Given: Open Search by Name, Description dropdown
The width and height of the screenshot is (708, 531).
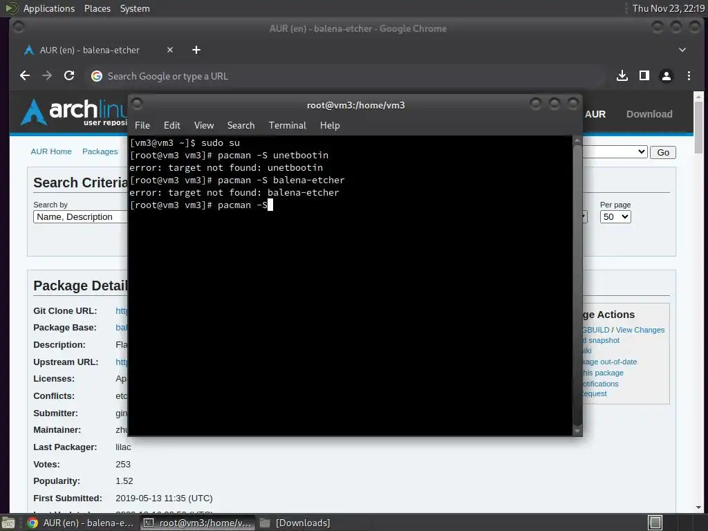Looking at the screenshot, I should point(80,216).
